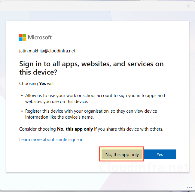Click the Microsoft four-square logo

23,37
